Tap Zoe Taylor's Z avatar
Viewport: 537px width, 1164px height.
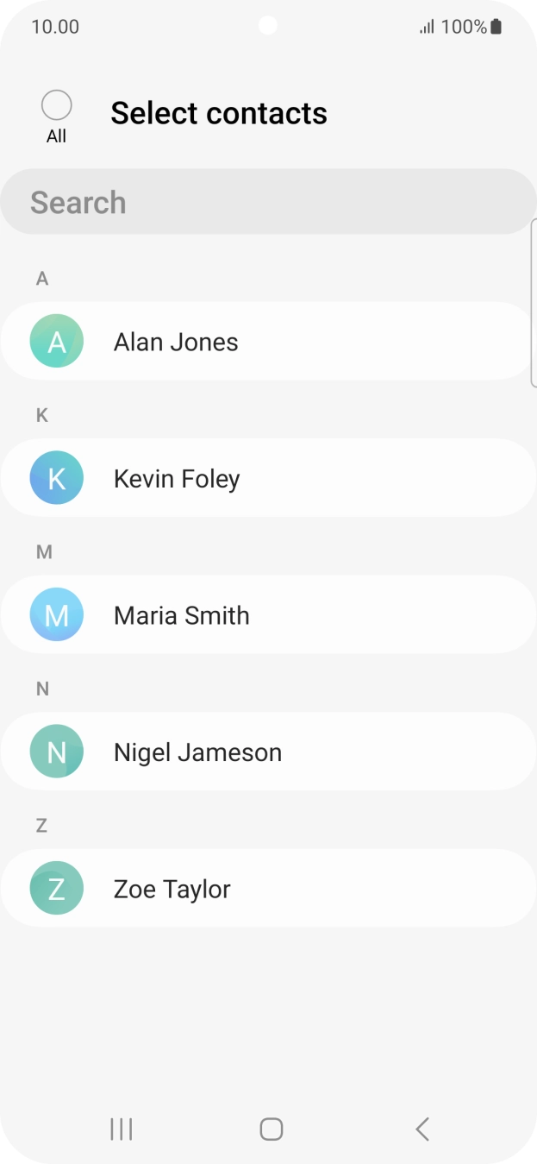[57, 889]
